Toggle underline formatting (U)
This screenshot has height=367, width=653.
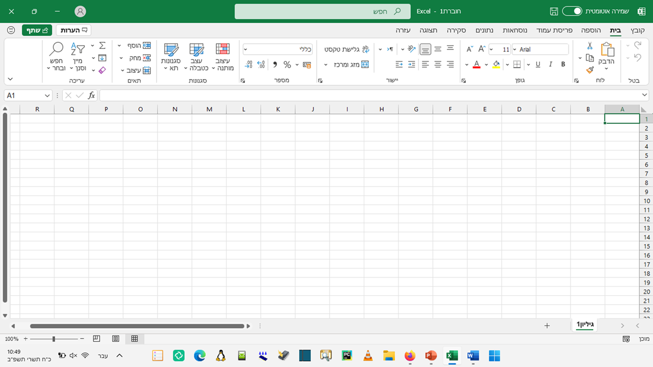coord(538,64)
